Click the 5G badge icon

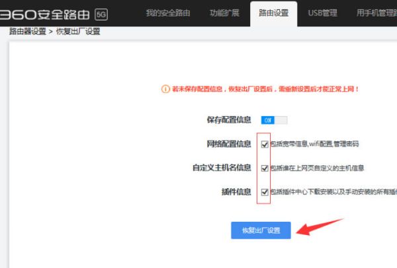click(101, 15)
